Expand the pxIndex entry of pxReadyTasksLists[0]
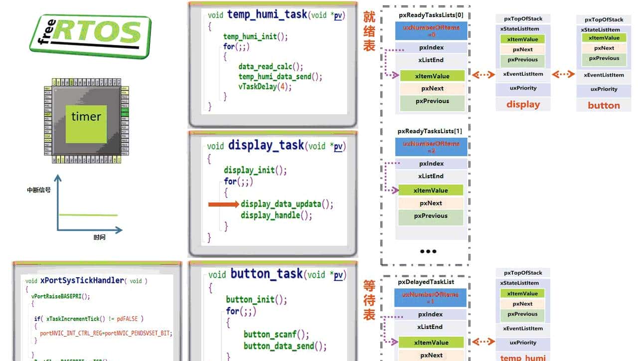This screenshot has height=361, width=638. pyautogui.click(x=431, y=47)
